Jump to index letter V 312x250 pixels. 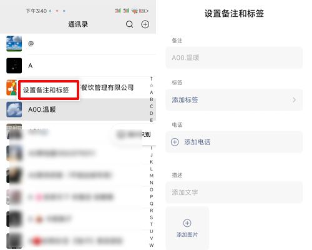point(152,238)
